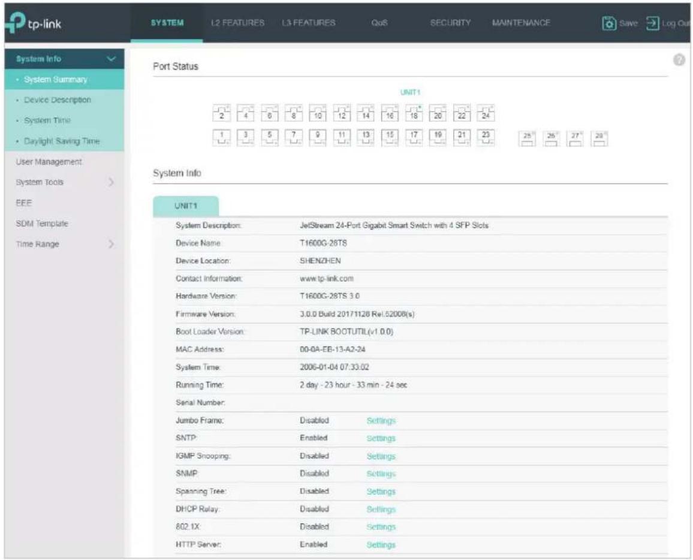Click the Save disk icon
Screen dimensions: 693x560
[x=609, y=23]
